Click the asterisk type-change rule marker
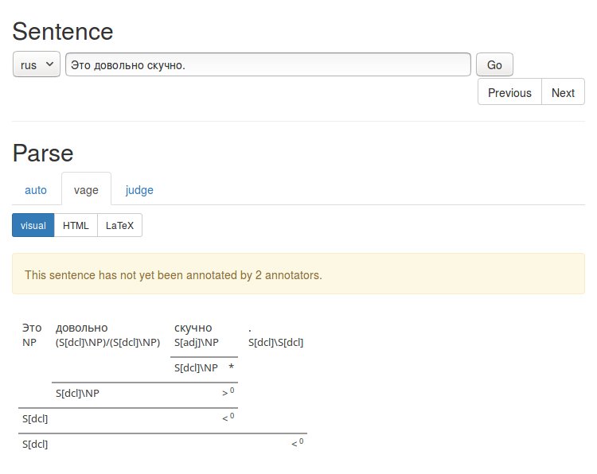The image size is (597, 474). (231, 367)
